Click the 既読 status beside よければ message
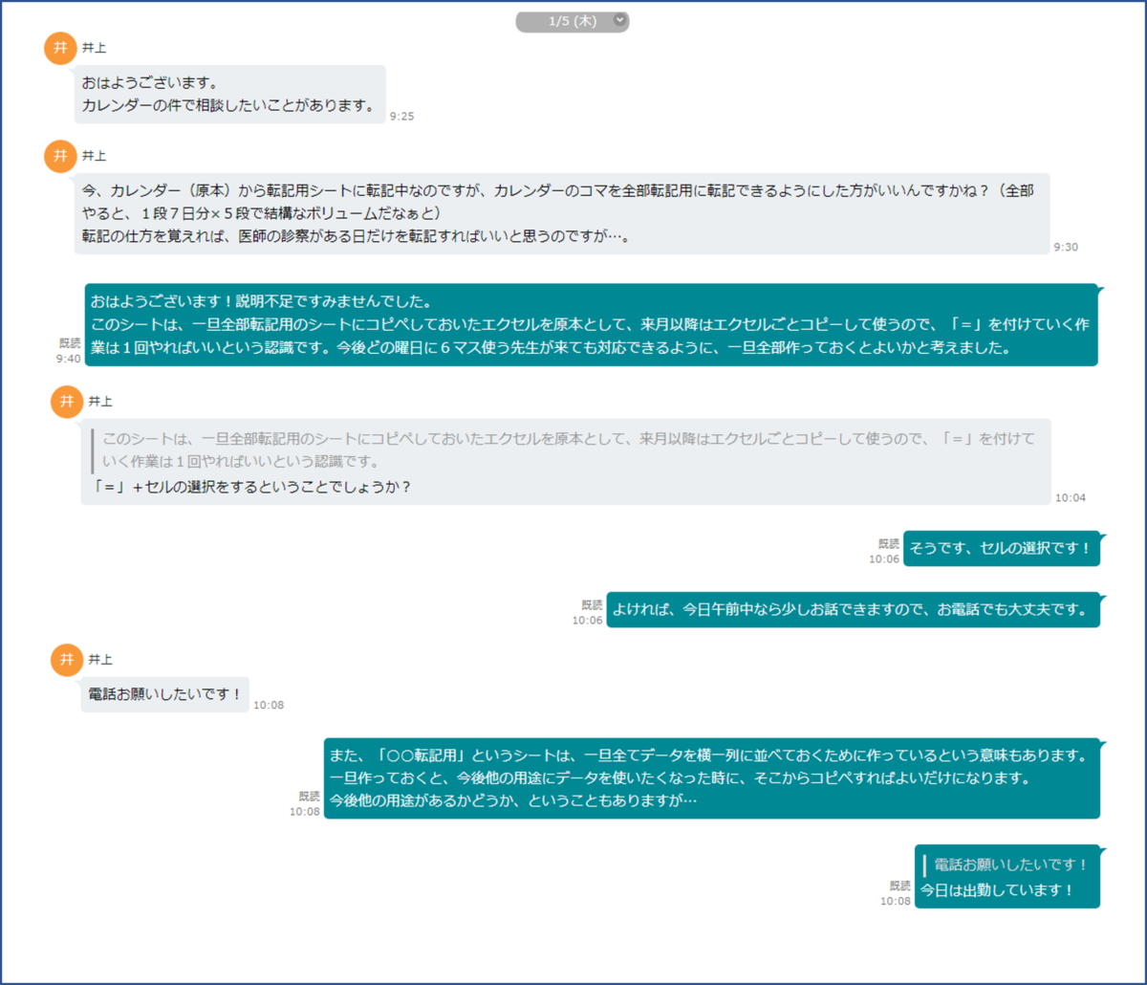This screenshot has height=985, width=1147. click(x=592, y=604)
